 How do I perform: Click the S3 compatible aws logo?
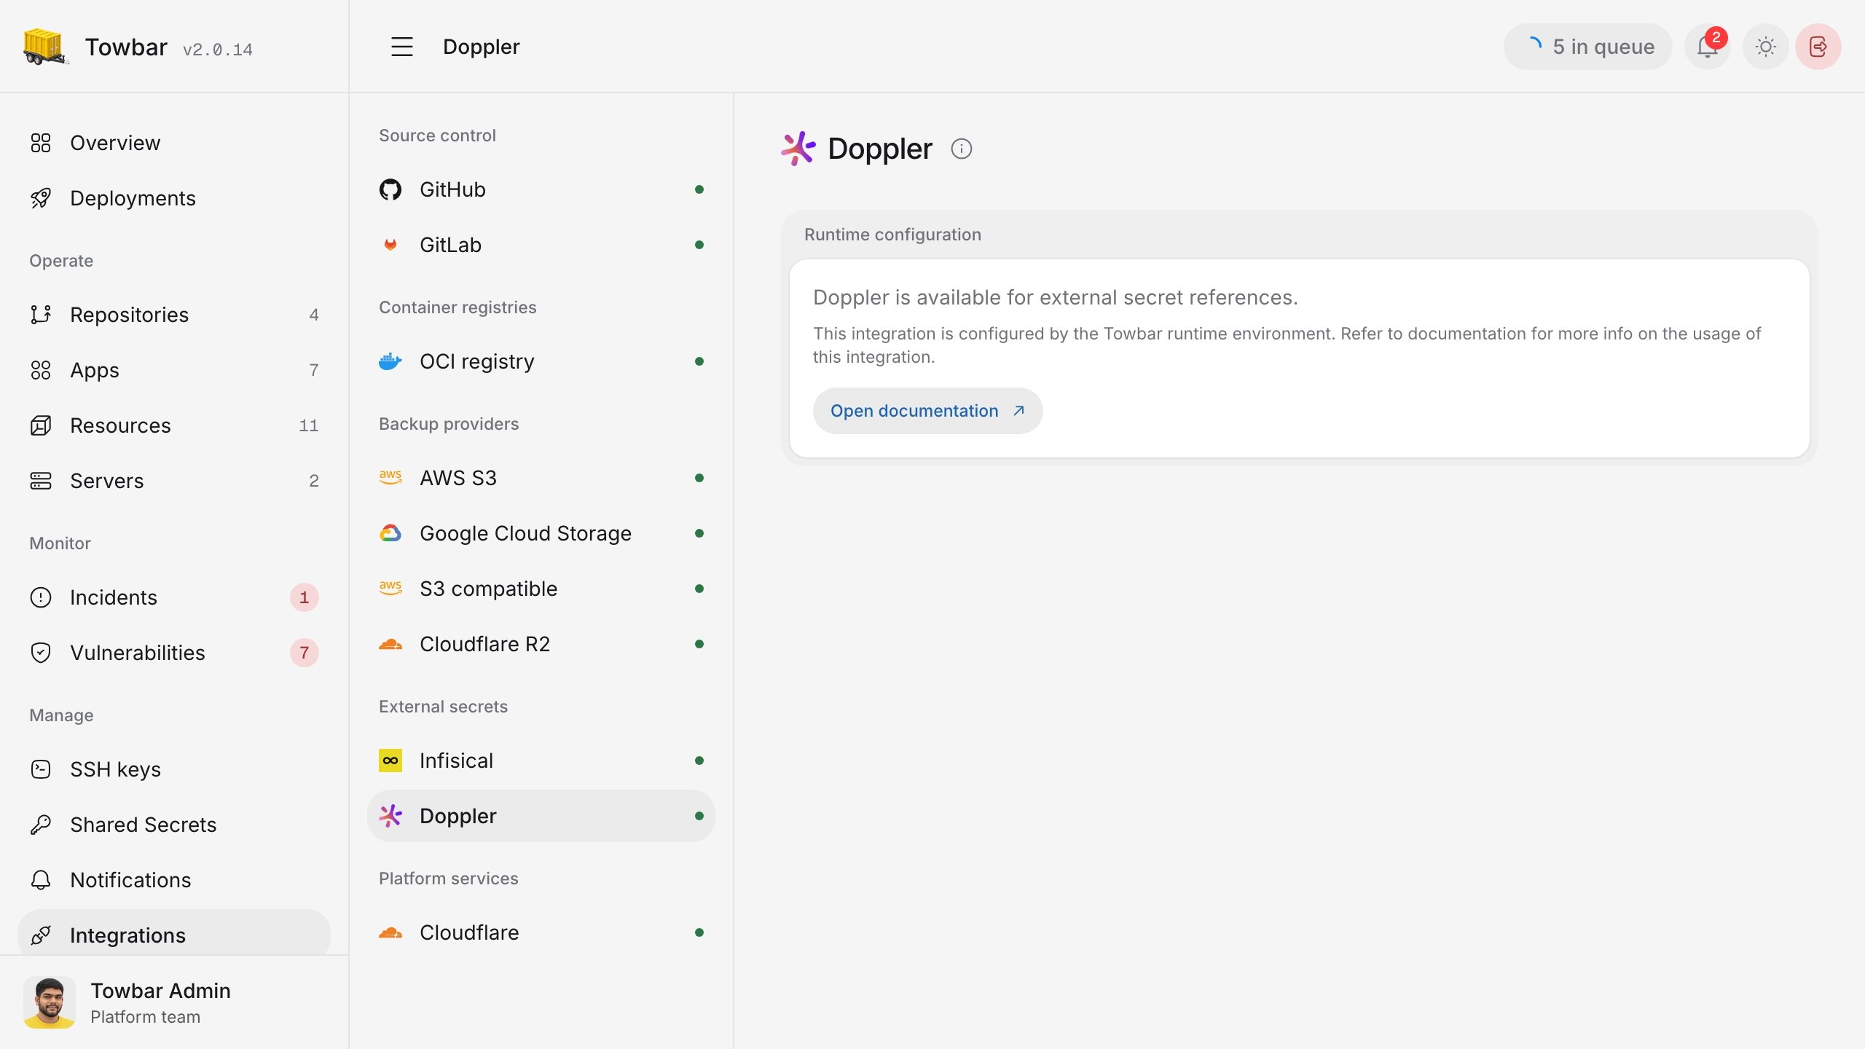coord(390,589)
